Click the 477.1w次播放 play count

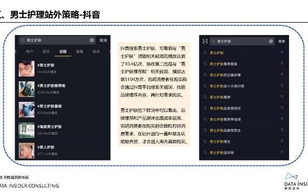click(48, 154)
